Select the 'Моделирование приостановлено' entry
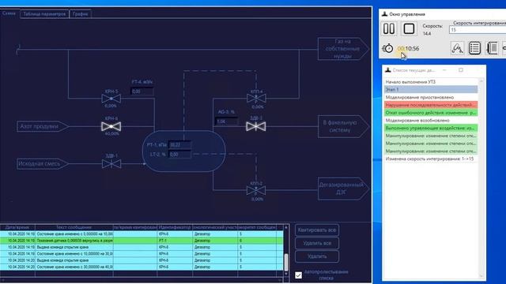Viewport: 506px width, 284px height. click(x=431, y=97)
